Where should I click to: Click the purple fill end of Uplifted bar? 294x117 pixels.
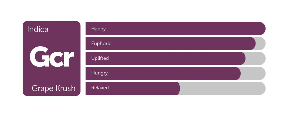242,58
